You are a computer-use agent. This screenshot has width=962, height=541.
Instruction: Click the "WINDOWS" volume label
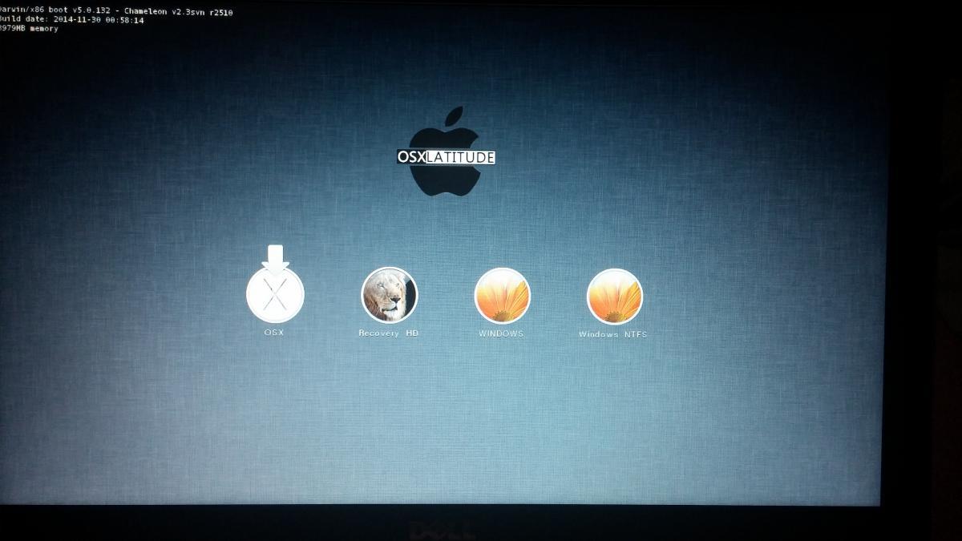(x=501, y=333)
